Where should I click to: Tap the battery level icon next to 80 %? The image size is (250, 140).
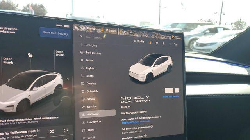[x=66, y=26]
